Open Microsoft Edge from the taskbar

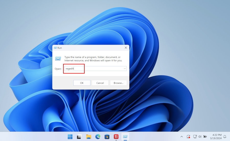click(x=98, y=137)
